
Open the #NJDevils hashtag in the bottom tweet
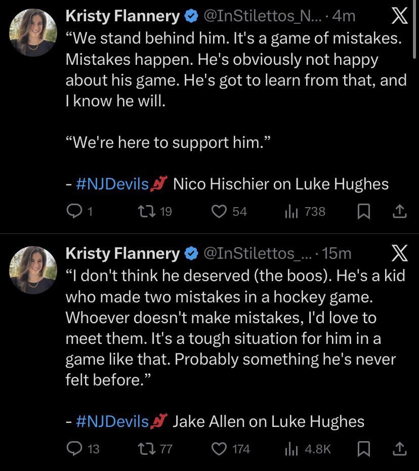coord(112,421)
